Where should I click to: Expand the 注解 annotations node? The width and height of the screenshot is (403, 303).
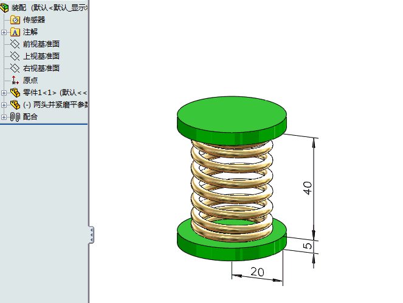tap(4, 32)
